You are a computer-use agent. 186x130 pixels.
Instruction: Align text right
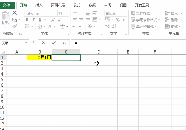(88, 20)
